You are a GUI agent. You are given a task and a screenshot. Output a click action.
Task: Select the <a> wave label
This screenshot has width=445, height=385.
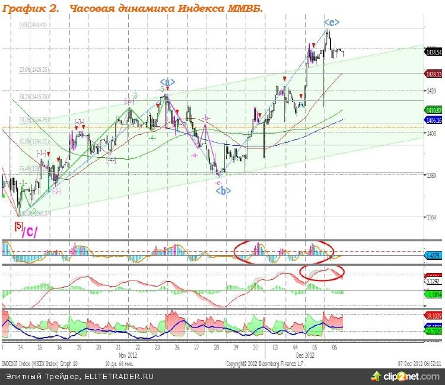point(167,82)
